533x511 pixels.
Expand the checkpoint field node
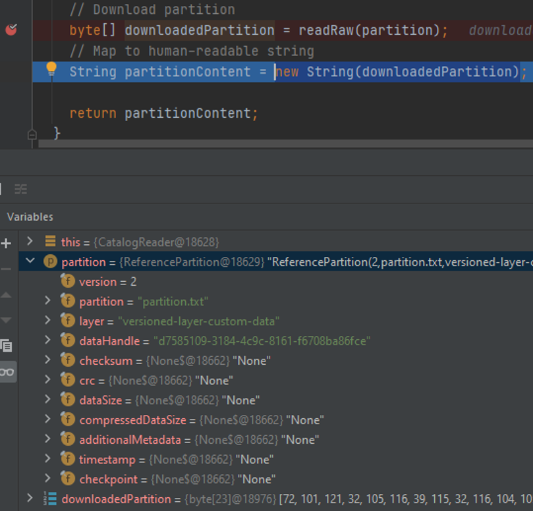click(47, 478)
